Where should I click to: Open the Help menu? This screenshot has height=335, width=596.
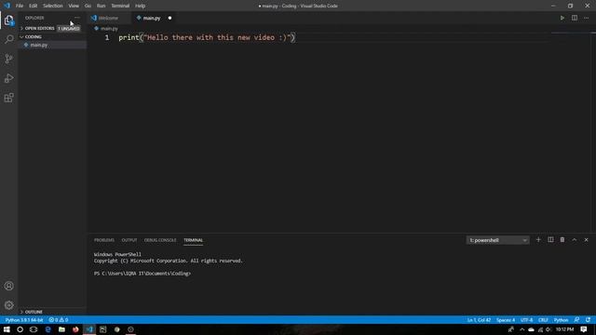141,6
